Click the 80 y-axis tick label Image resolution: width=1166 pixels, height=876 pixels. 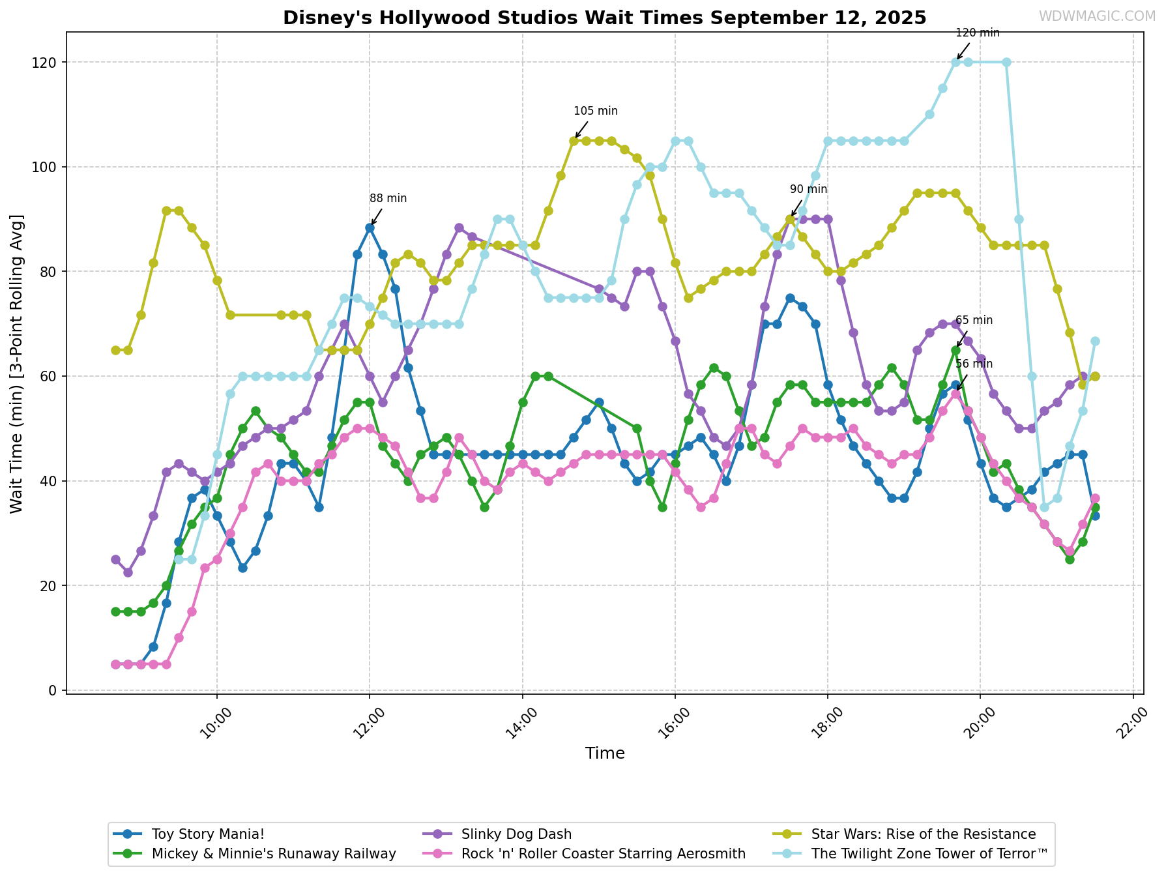tap(50, 272)
